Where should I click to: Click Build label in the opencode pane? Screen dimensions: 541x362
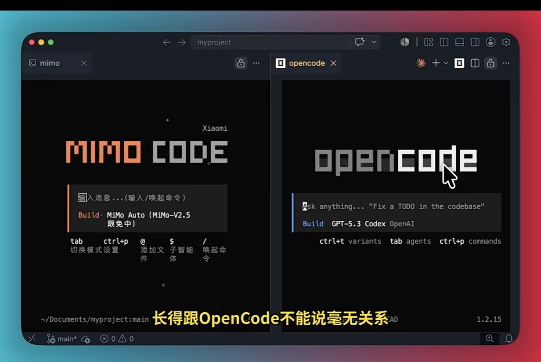313,223
